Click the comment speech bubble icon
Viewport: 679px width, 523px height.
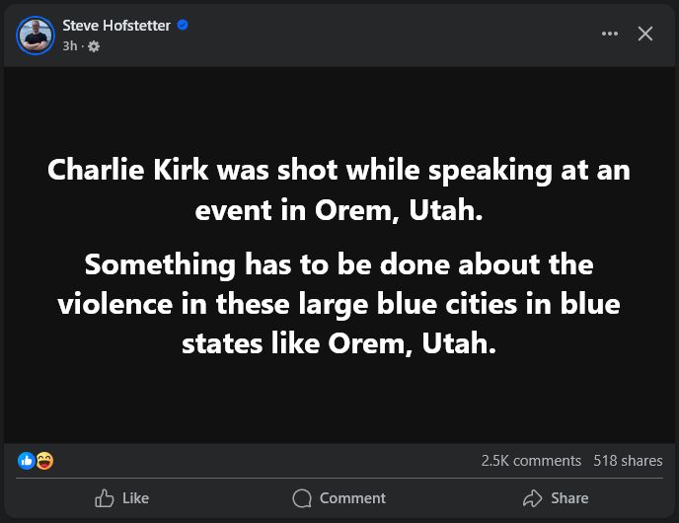(x=302, y=498)
